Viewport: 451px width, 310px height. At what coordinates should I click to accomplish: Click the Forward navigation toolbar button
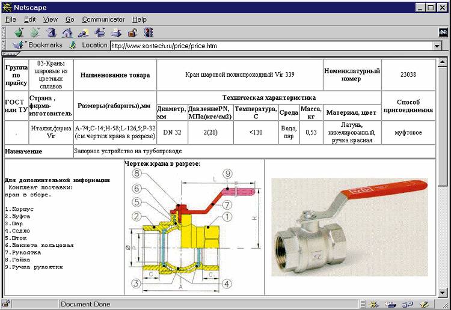tap(34, 32)
